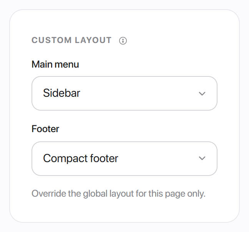Viewport: 249px width, 232px height.
Task: Open the Main menu dropdown
Action: coord(124,93)
